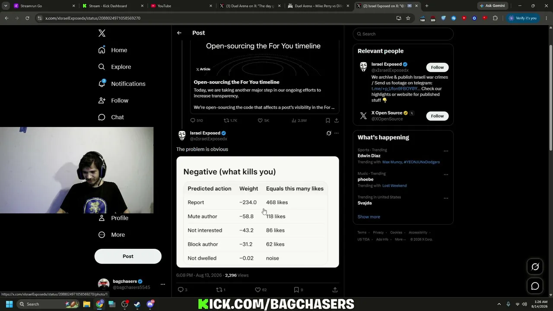Open the Negative weights table image
Screen dimensions: 553x311
[257, 212]
